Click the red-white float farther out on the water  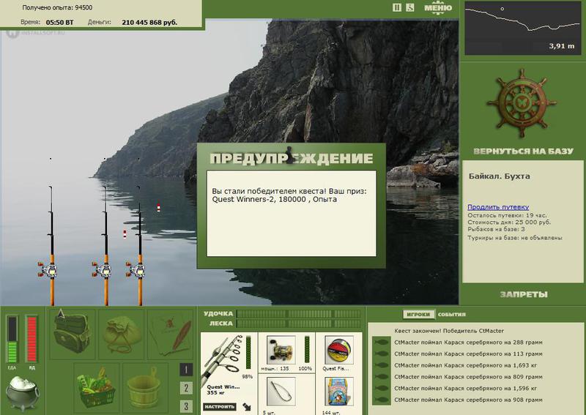[158, 208]
